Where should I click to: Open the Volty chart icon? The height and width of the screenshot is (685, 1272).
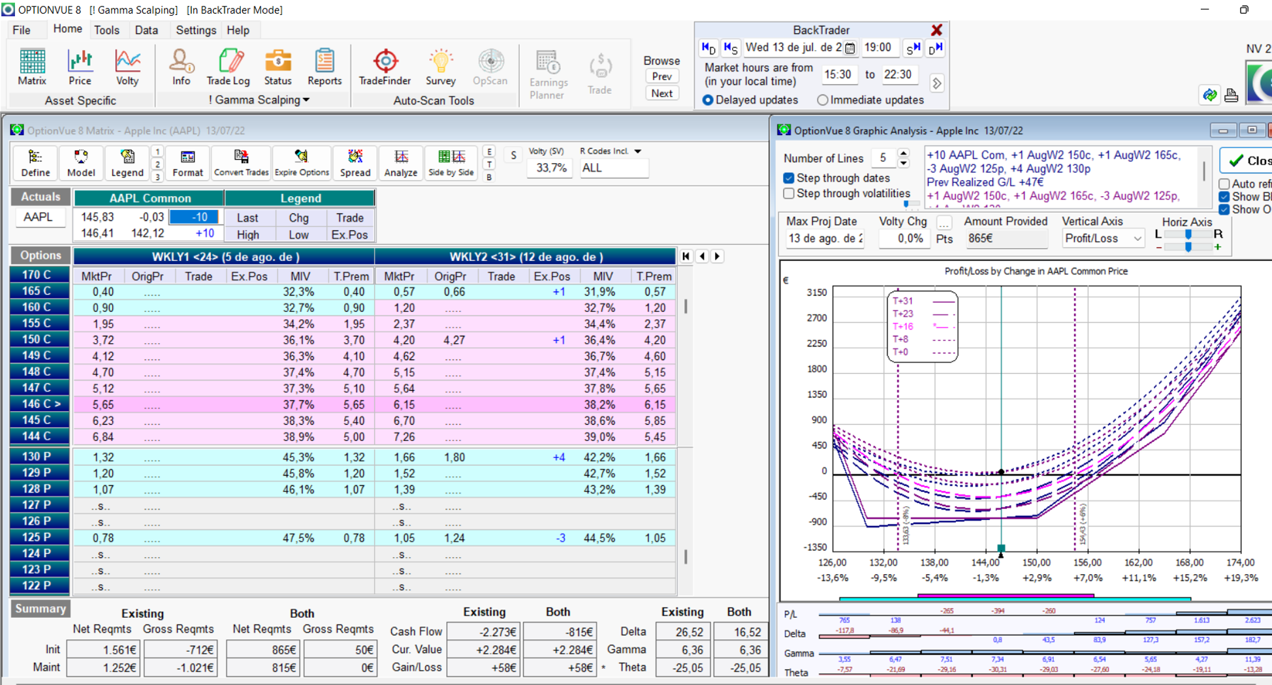(127, 67)
